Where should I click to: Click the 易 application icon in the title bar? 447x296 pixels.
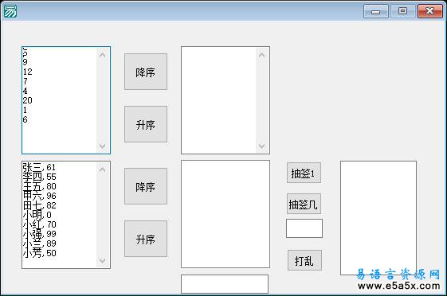click(x=10, y=11)
